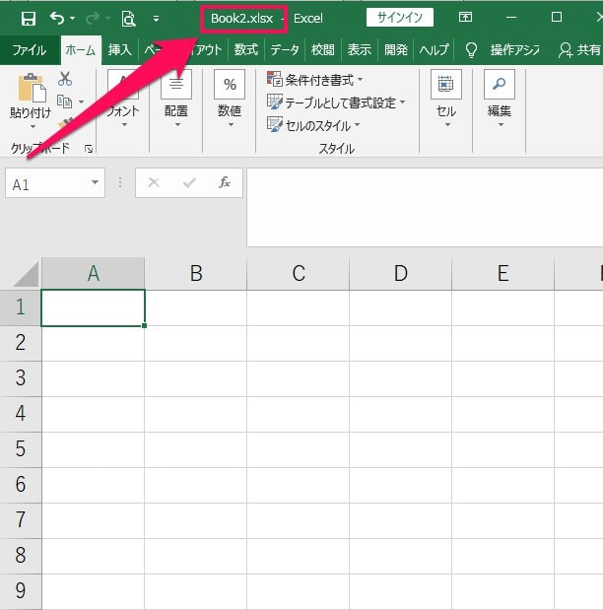Open テーブルとして書式設定 menu
The image size is (603, 610).
[x=336, y=102]
